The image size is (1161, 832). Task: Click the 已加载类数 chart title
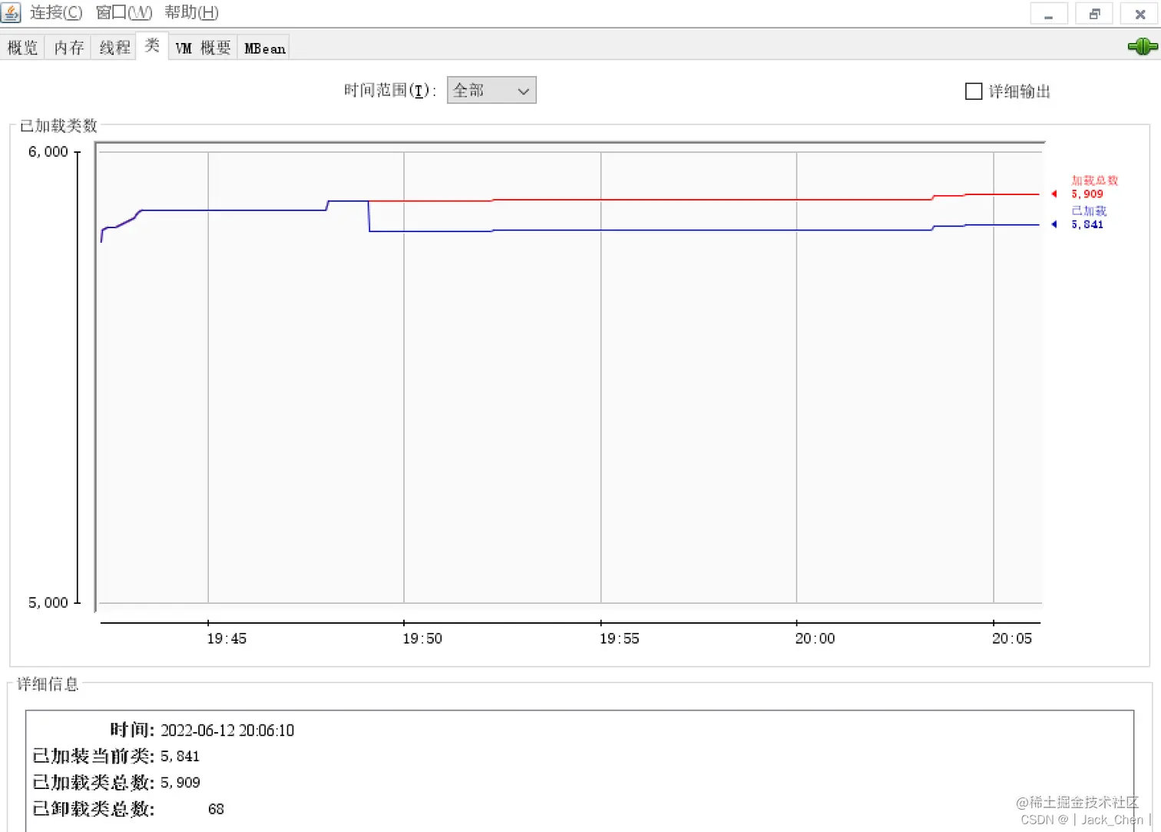click(x=58, y=125)
